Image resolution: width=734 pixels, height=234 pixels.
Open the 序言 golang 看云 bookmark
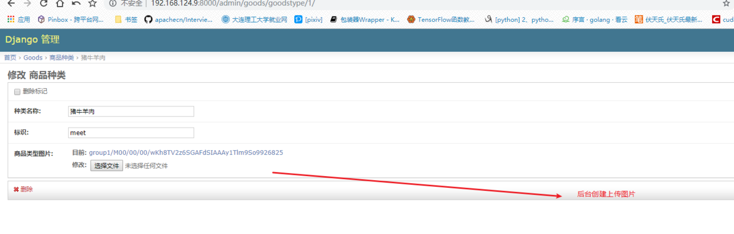coord(595,19)
